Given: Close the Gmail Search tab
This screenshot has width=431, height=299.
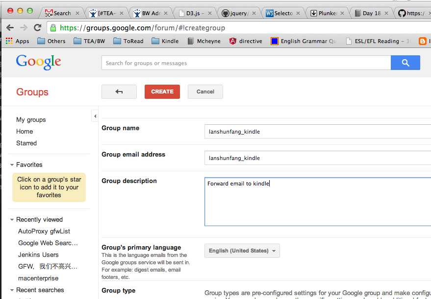Looking at the screenshot, I should tap(77, 13).
